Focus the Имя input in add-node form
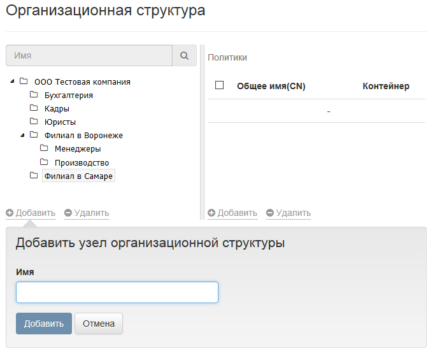 (117, 292)
